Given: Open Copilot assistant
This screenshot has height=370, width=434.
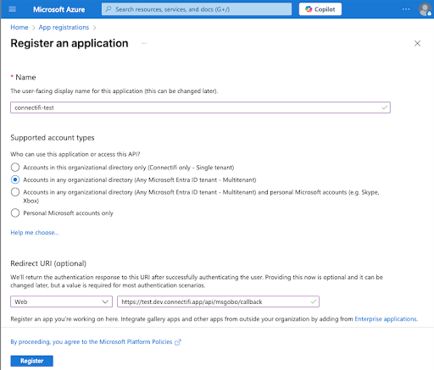Looking at the screenshot, I should tap(320, 9).
